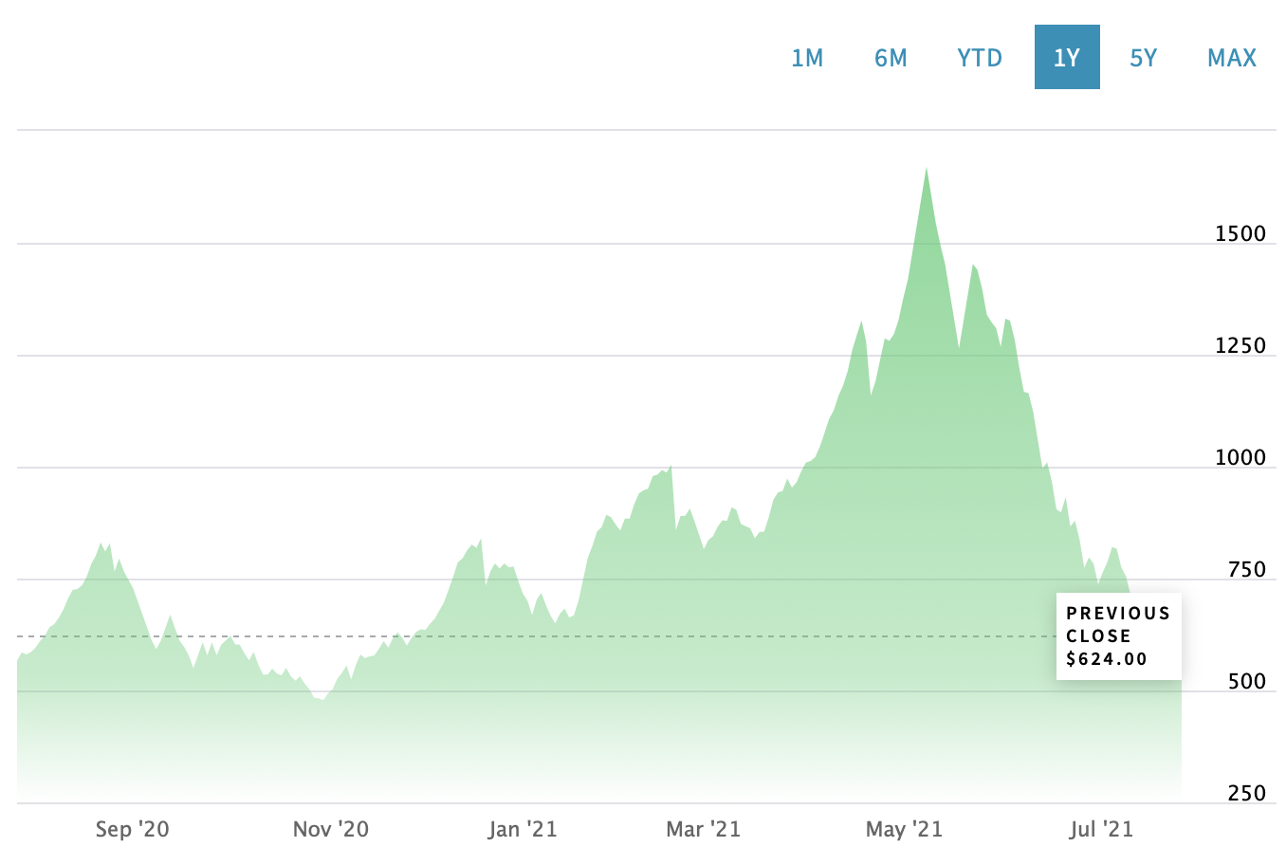Screen dimensions: 1286x865
Task: Change the chart range to 5Y
Action: click(x=1144, y=58)
